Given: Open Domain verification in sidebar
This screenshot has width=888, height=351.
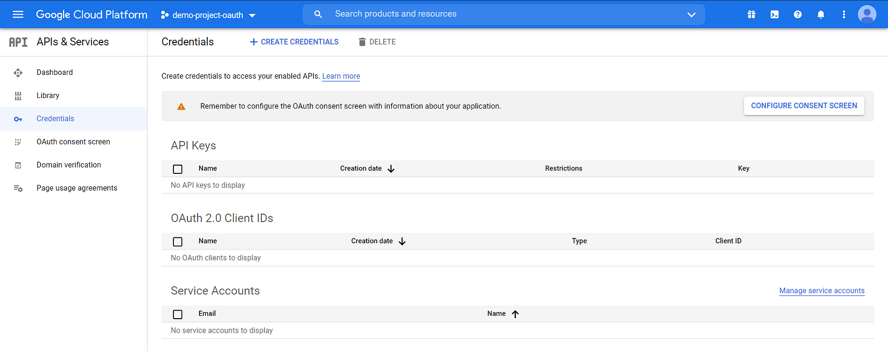Looking at the screenshot, I should [x=69, y=165].
